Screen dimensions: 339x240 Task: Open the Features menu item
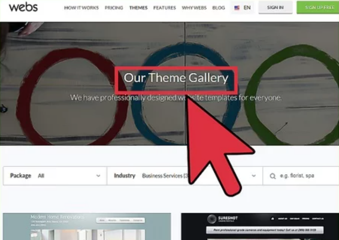165,8
